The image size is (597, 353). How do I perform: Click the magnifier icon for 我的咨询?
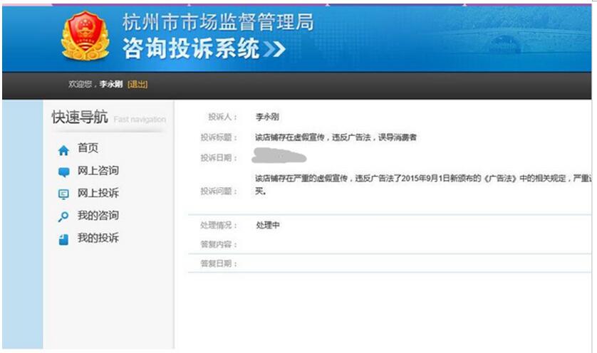63,217
